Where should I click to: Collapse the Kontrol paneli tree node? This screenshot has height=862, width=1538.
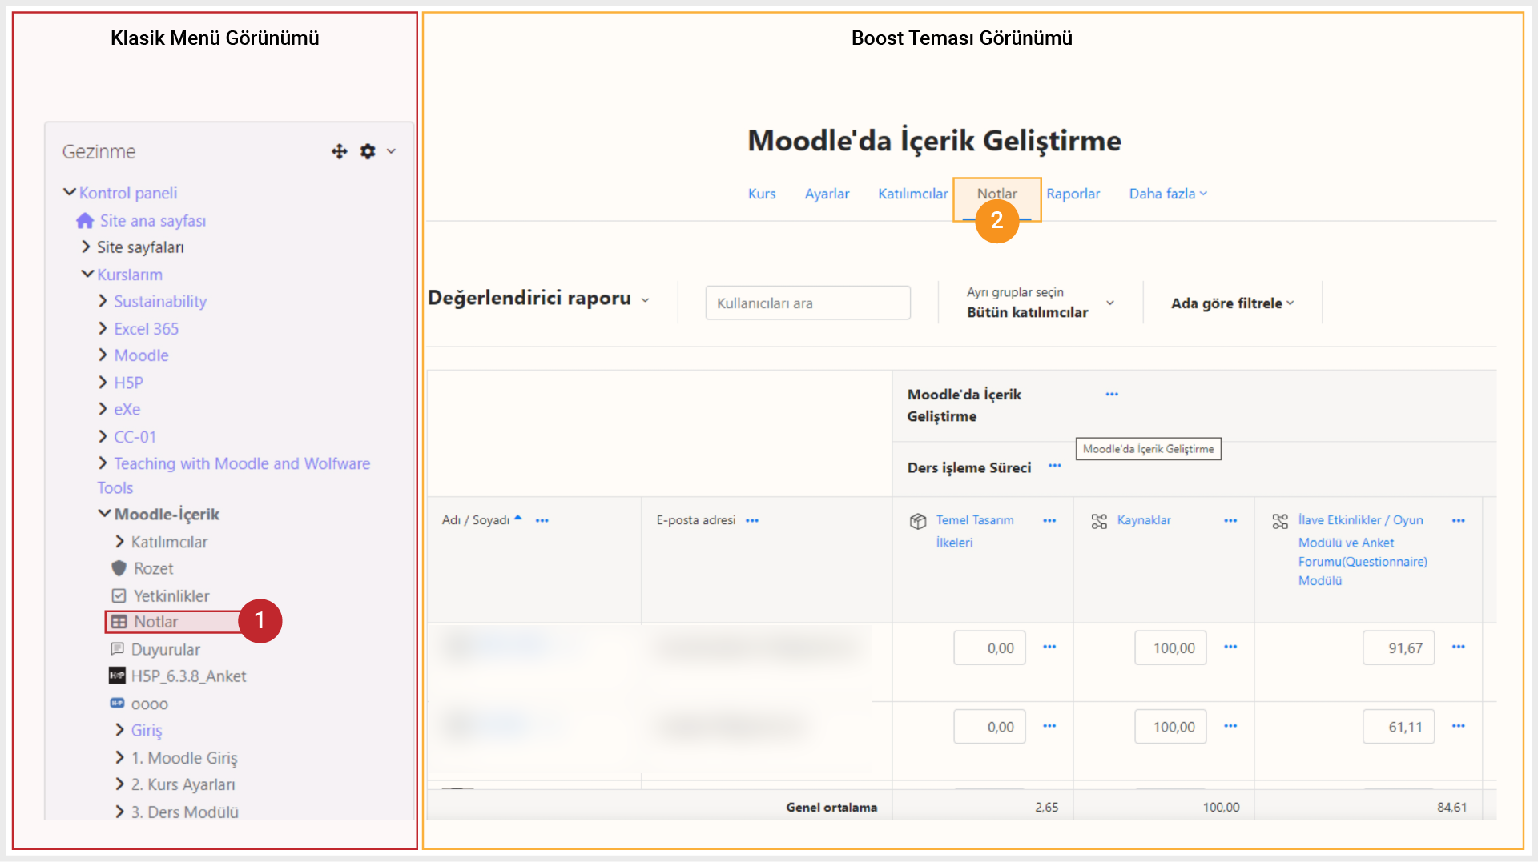[70, 192]
